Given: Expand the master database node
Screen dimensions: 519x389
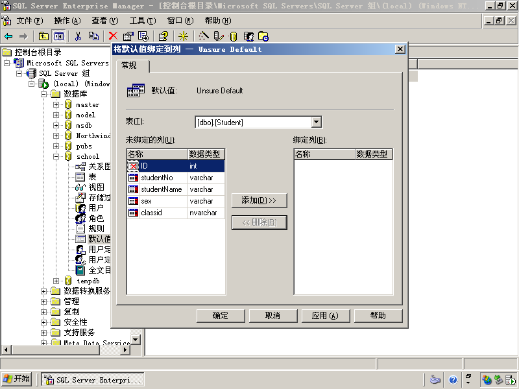Looking at the screenshot, I should (56, 105).
